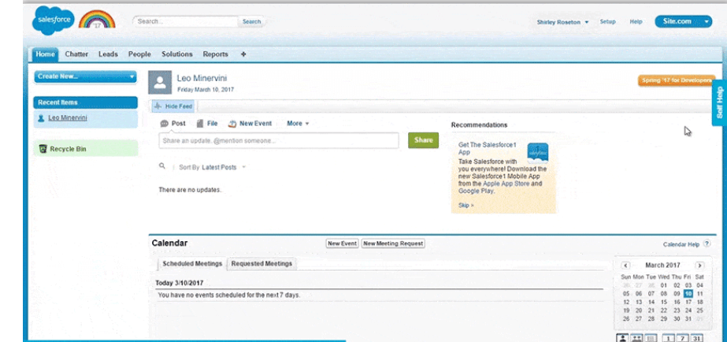Open the day view calendar icon
This screenshot has width=727, height=342.
click(x=668, y=338)
